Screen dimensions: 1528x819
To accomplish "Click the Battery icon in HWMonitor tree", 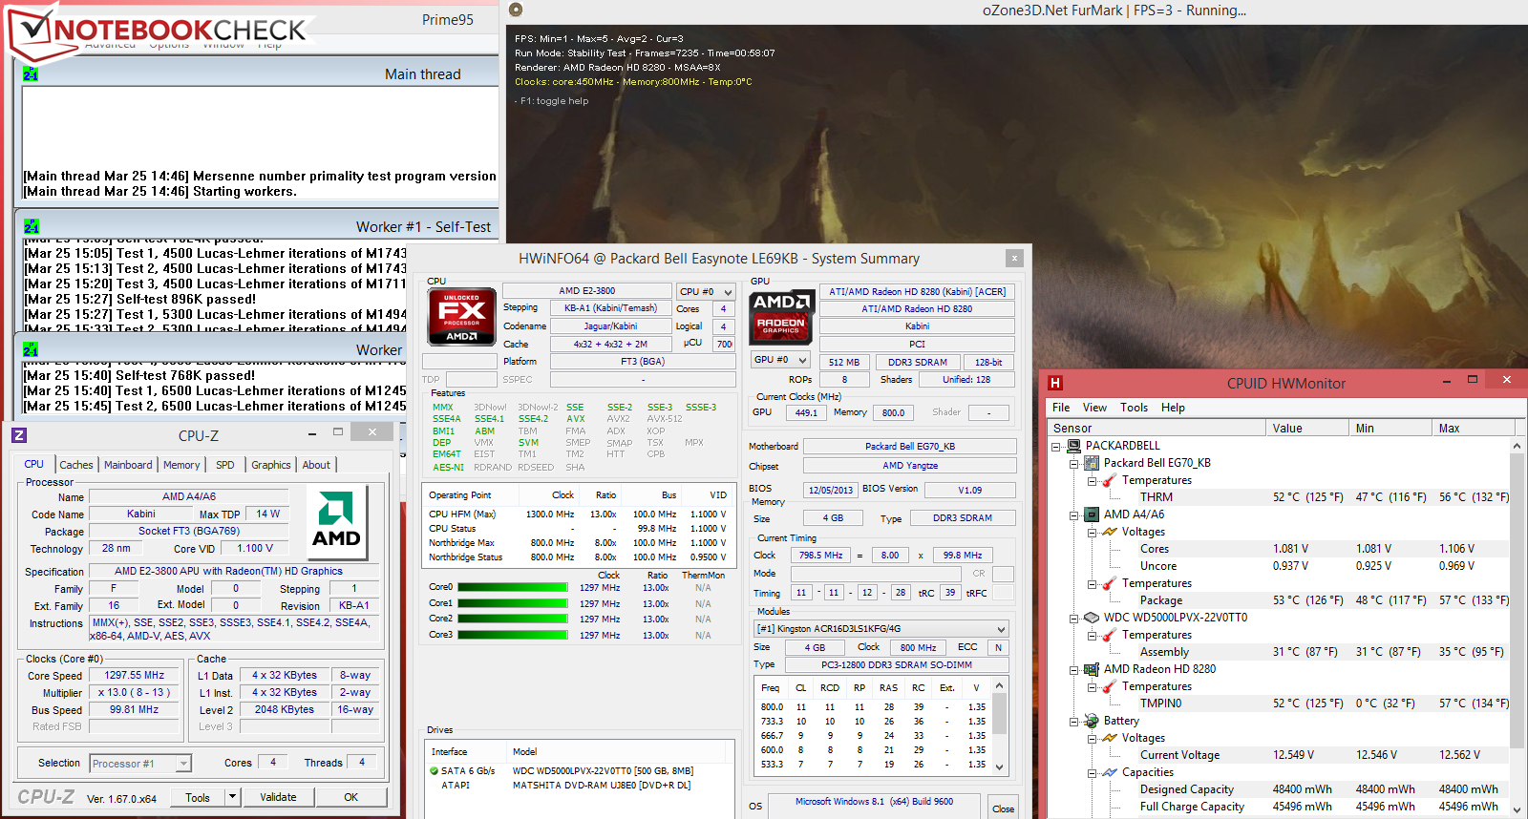I will click(x=1092, y=721).
